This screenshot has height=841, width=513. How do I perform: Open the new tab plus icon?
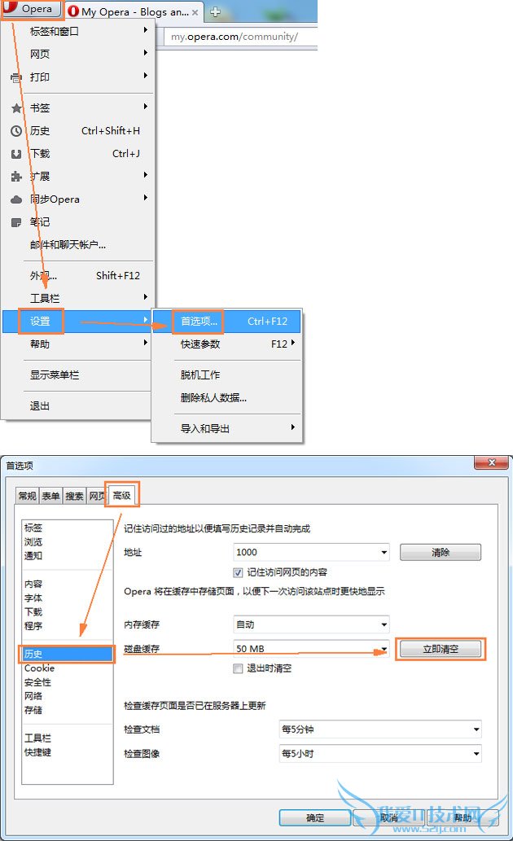215,11
